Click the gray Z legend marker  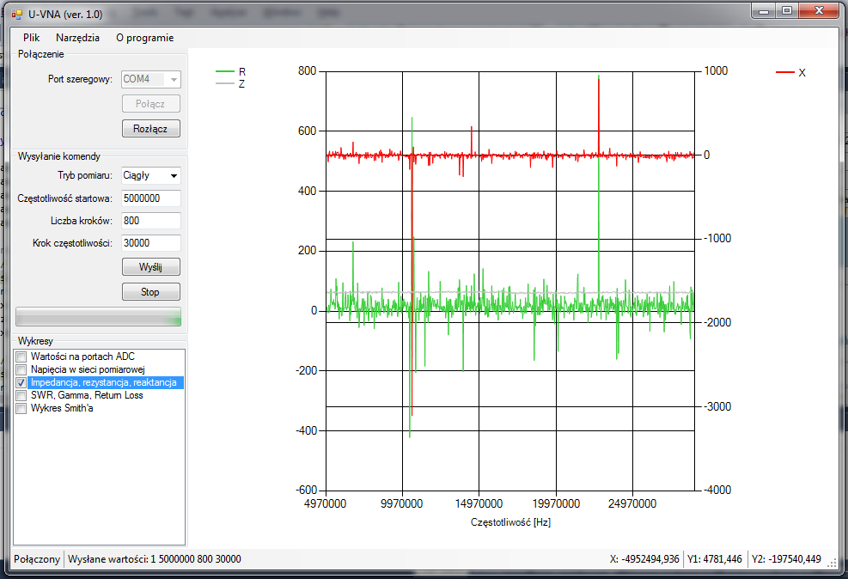point(224,84)
